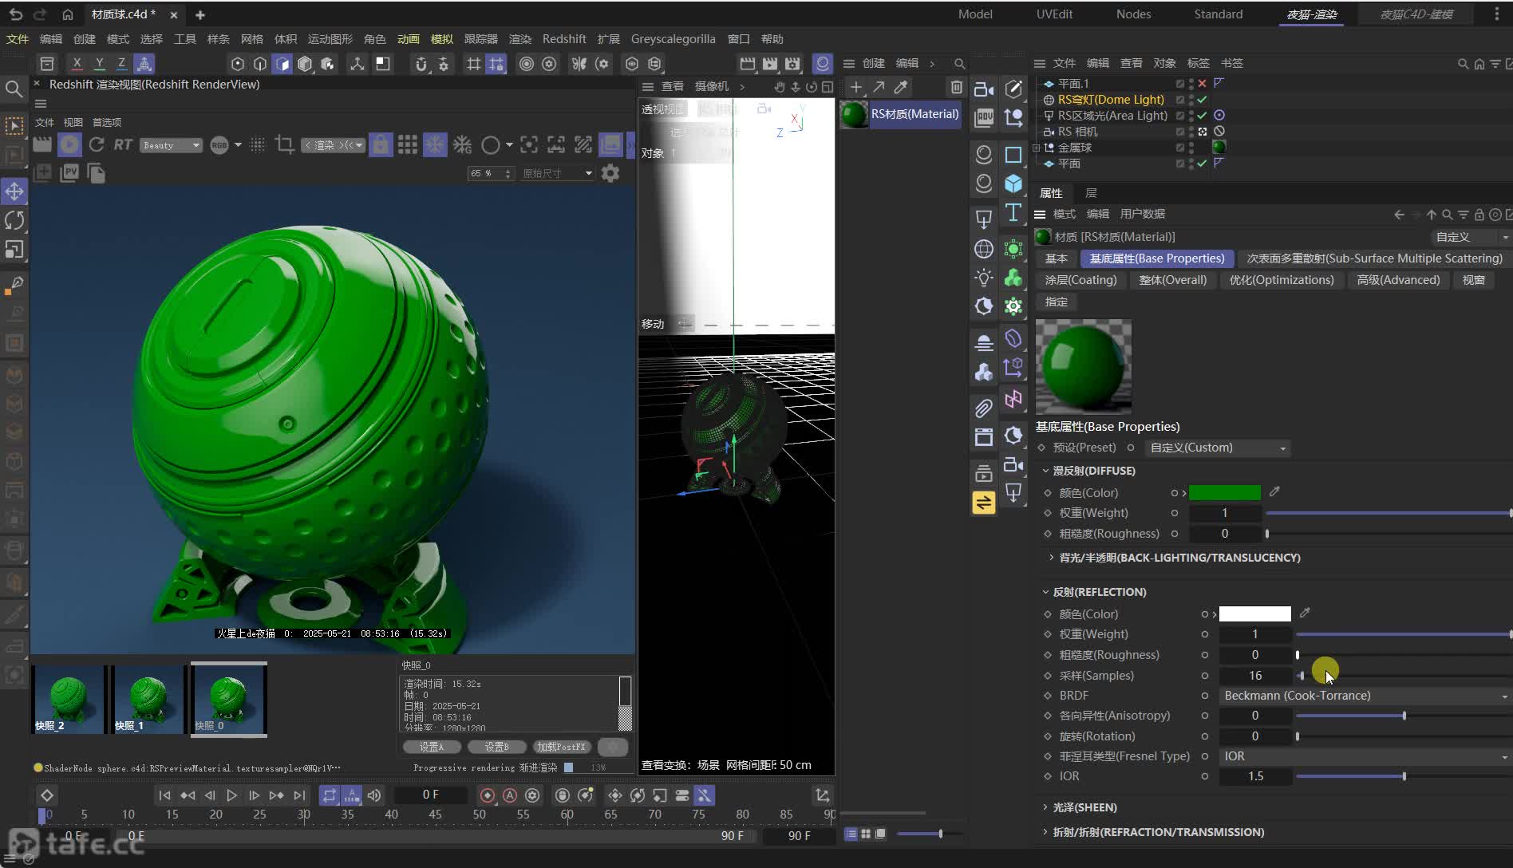This screenshot has width=1513, height=868.
Task: Click the 设置A button
Action: point(432,747)
